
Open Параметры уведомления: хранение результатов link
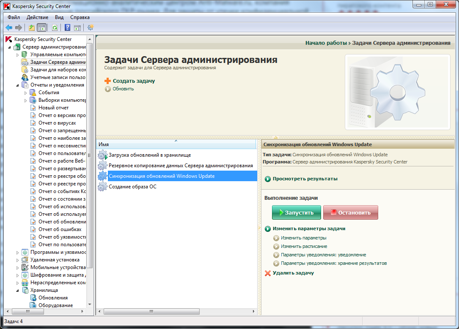click(334, 263)
